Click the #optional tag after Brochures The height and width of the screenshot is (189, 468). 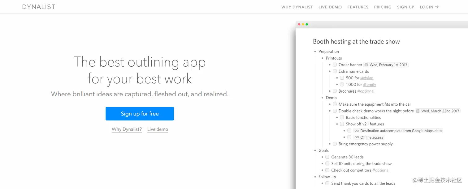click(366, 91)
